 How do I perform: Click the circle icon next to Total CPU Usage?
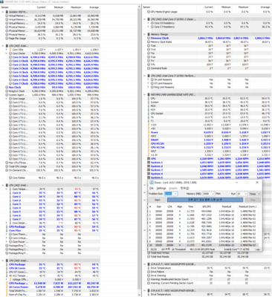pos(7,166)
